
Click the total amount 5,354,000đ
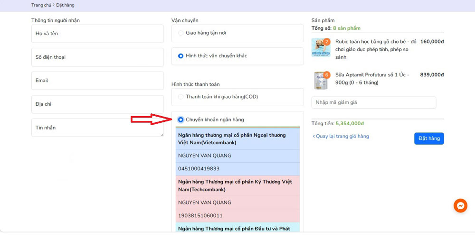point(350,124)
